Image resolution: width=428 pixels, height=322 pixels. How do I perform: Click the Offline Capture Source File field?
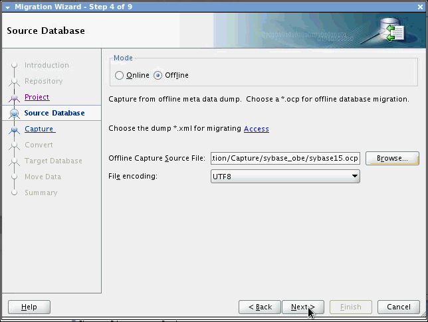point(285,159)
